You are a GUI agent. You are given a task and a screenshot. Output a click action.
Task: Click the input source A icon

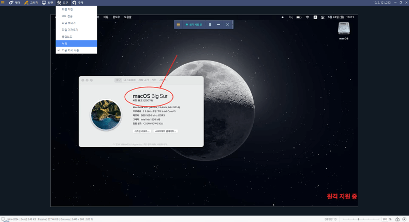click(315, 17)
